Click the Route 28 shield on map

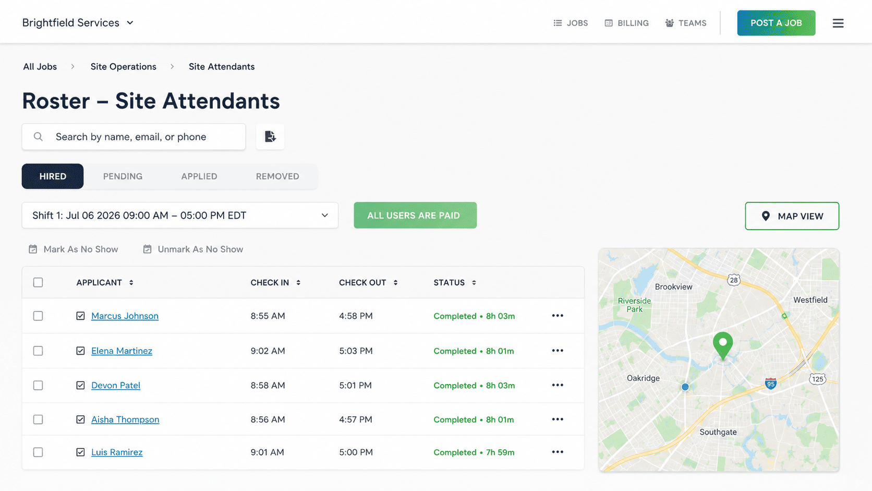pos(734,280)
